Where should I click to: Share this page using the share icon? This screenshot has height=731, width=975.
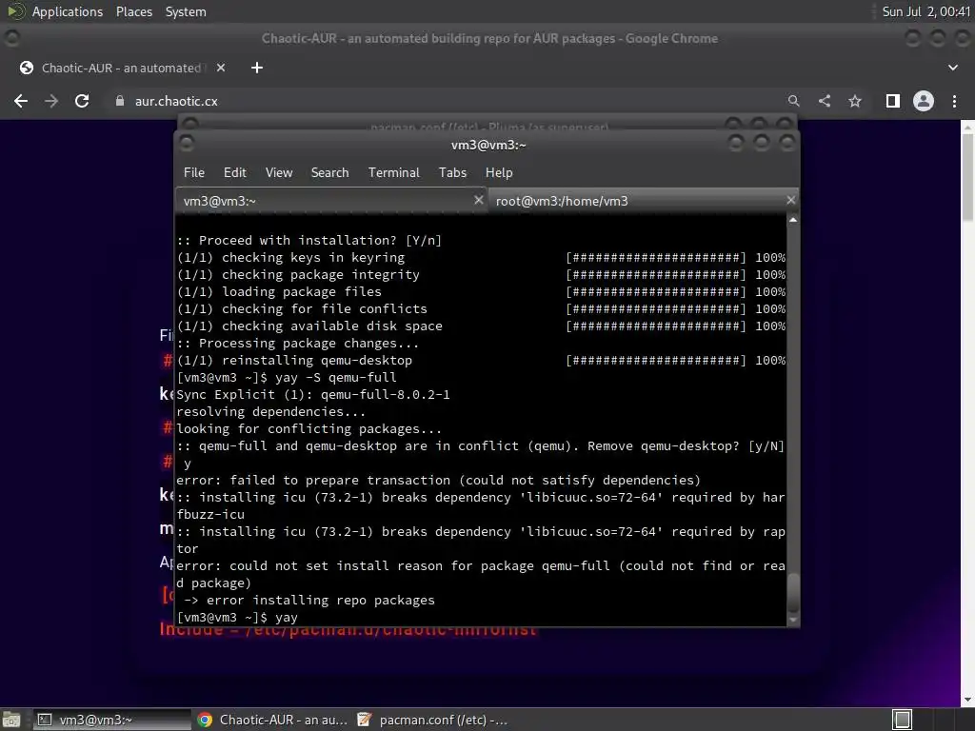pyautogui.click(x=825, y=101)
